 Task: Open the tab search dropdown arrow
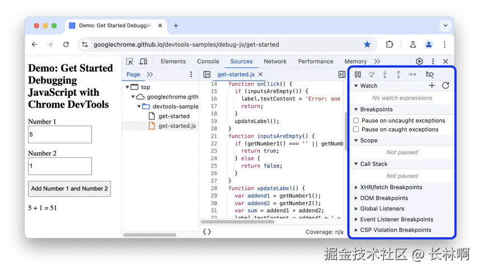pyautogui.click(x=445, y=26)
